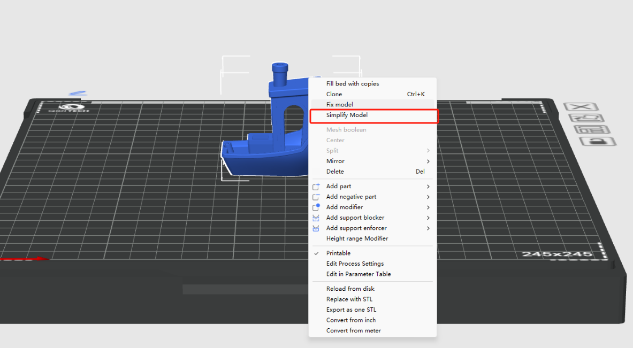Image resolution: width=633 pixels, height=348 pixels.
Task: Select Simplify Model from the context menu
Action: [347, 115]
